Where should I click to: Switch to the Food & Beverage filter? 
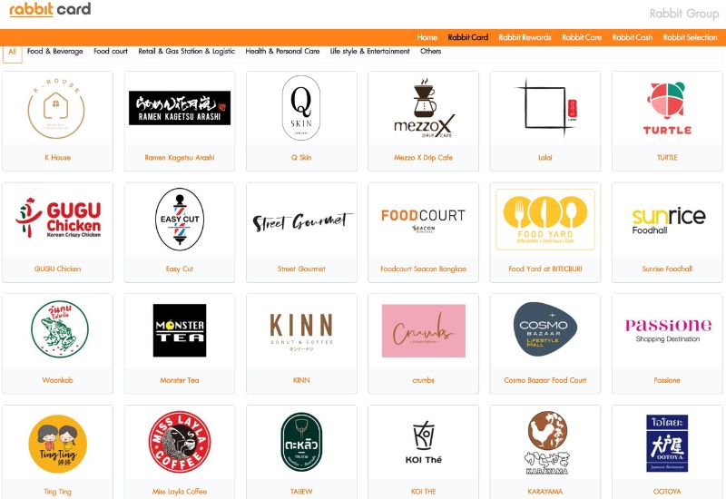click(55, 52)
